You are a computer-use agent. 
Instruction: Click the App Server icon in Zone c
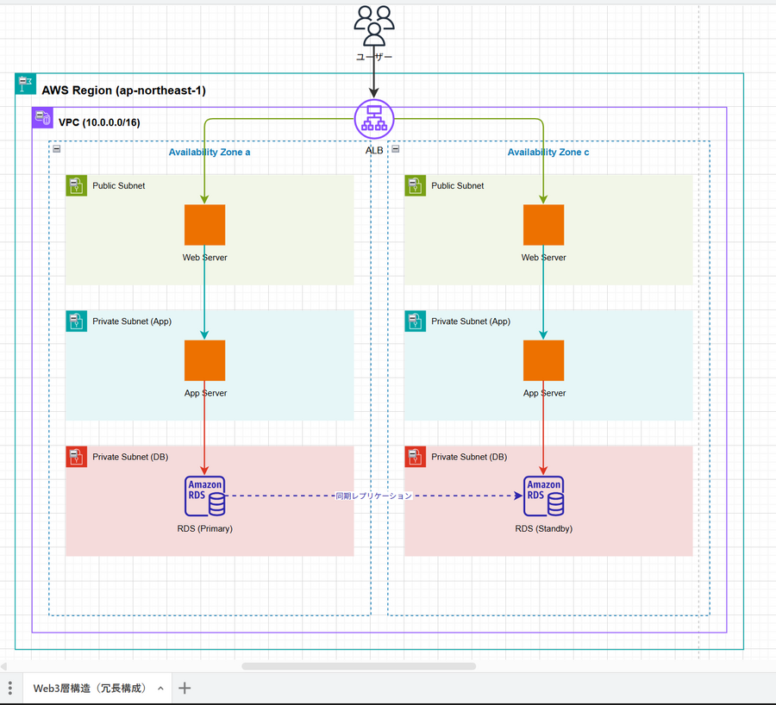(x=543, y=360)
